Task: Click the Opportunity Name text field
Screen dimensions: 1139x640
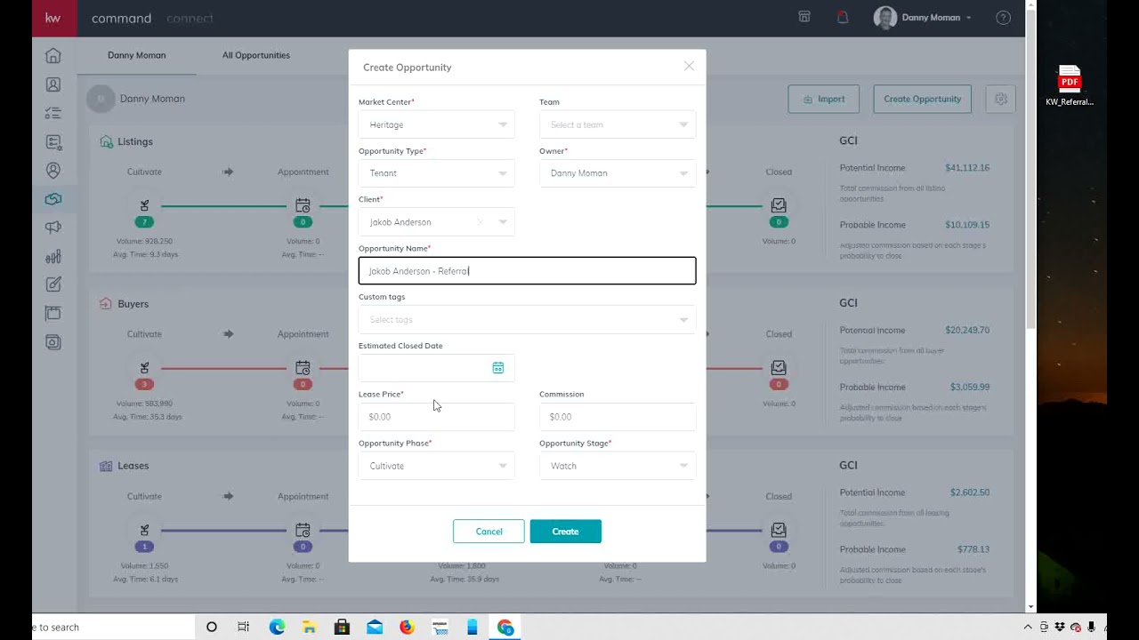Action: click(x=527, y=271)
